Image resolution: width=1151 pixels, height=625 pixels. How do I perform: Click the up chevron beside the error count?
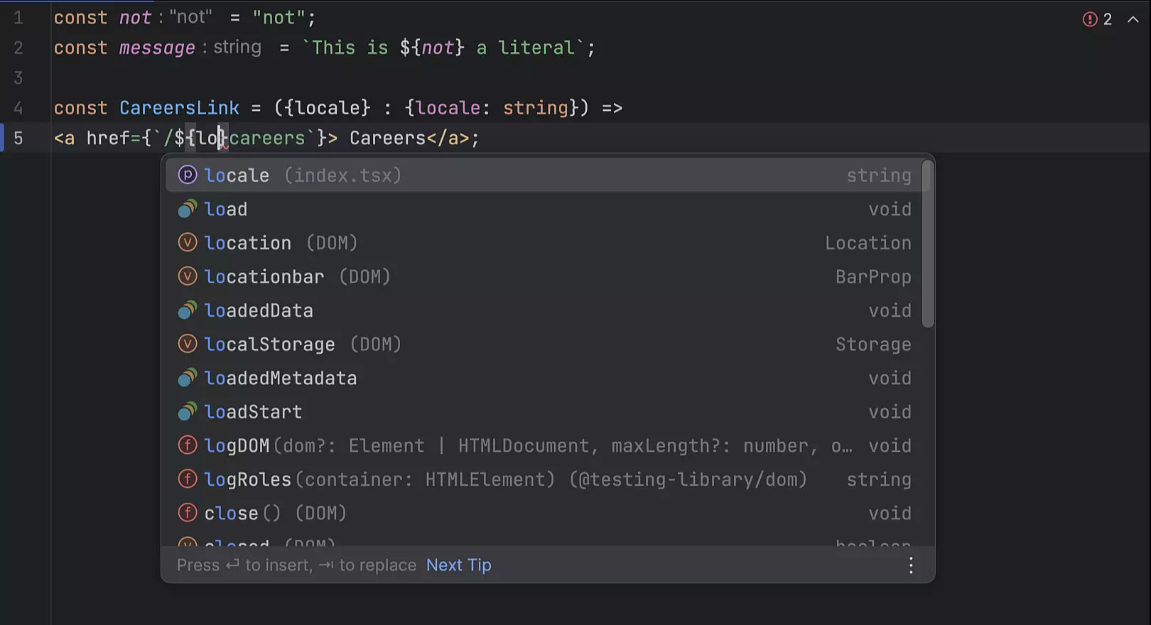[x=1133, y=19]
